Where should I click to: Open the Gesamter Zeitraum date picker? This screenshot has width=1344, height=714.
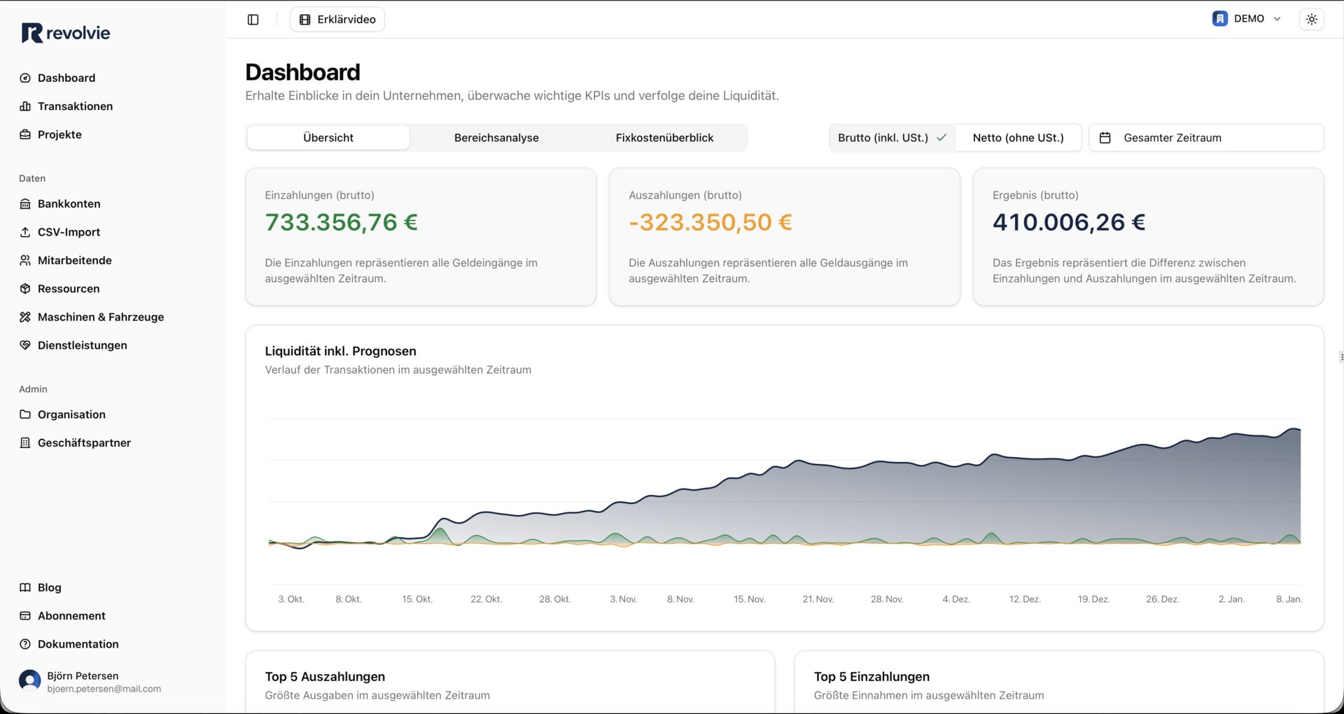pos(1205,138)
